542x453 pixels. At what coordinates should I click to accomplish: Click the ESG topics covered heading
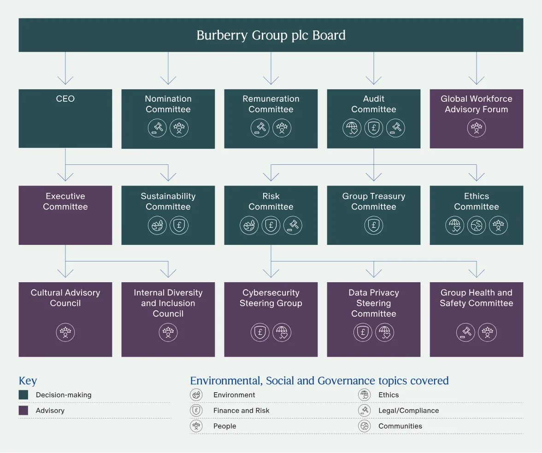(319, 380)
